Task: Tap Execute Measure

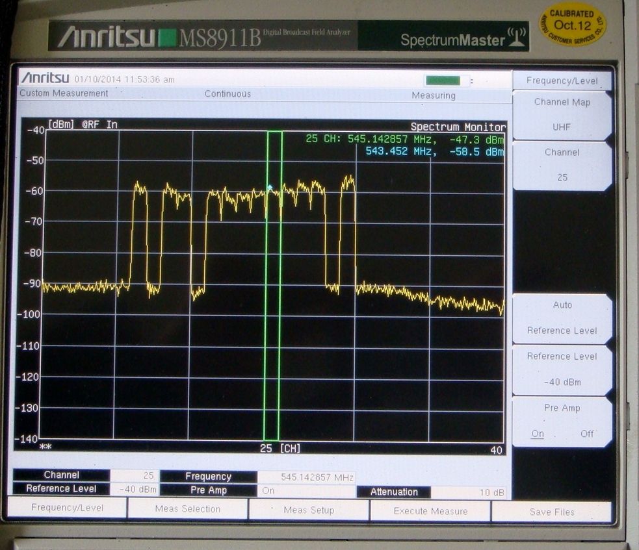Action: 430,511
